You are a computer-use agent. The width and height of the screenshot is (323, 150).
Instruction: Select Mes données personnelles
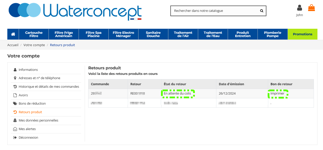coord(38,121)
